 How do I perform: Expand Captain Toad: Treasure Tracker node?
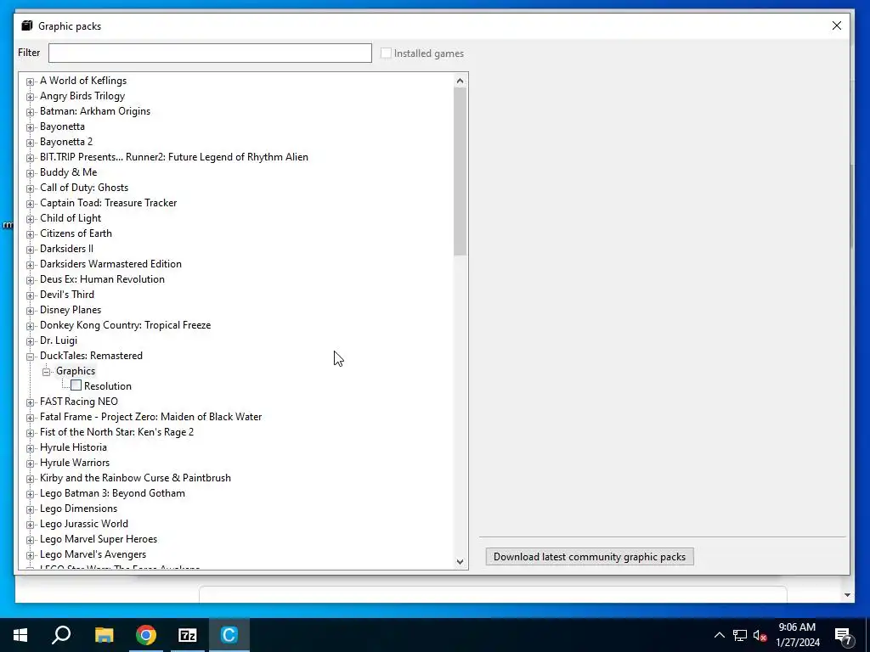pyautogui.click(x=30, y=204)
